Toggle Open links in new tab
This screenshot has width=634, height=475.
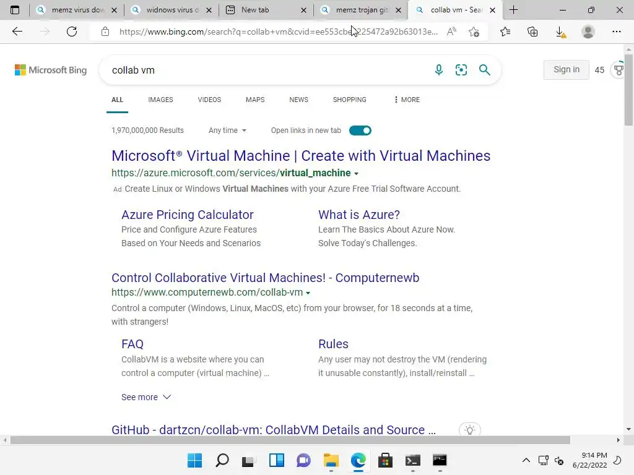(x=360, y=131)
